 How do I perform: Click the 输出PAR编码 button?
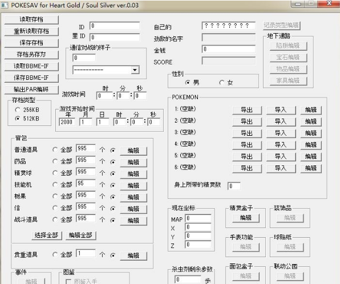(x=31, y=90)
